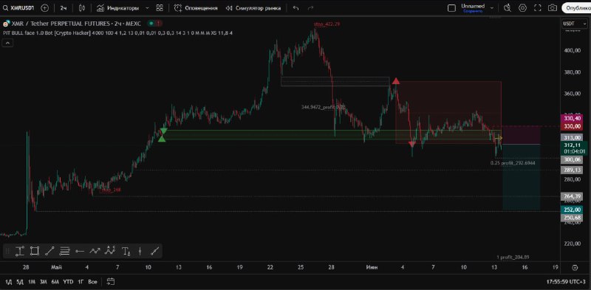Set date range to YTD
The image size is (591, 290).
tap(68, 282)
